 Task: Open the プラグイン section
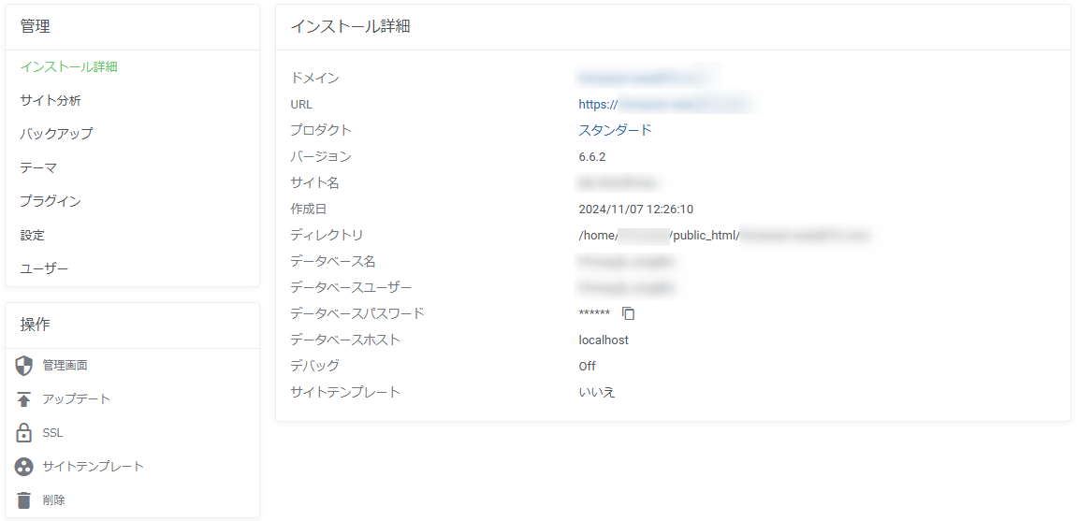tap(51, 201)
